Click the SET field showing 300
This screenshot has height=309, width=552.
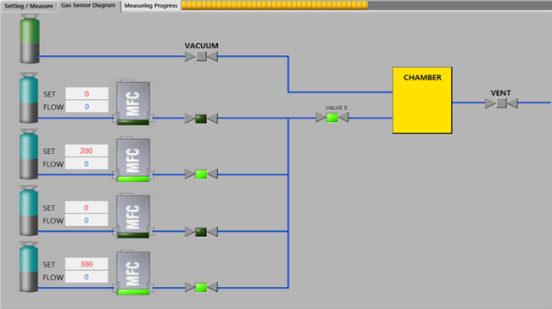86,264
